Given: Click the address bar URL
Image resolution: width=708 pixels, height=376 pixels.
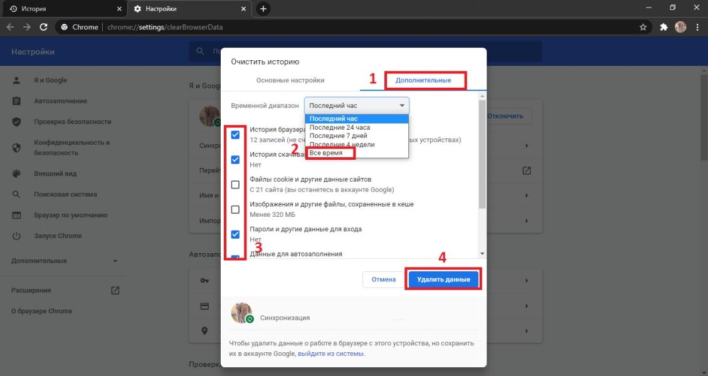Looking at the screenshot, I should click(x=165, y=27).
